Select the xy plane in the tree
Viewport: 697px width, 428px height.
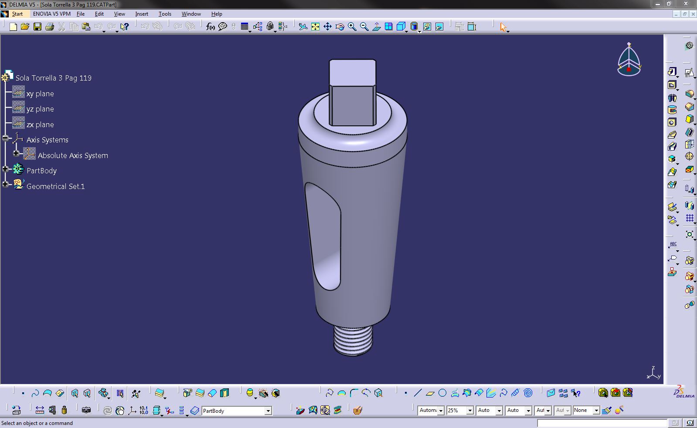(x=40, y=94)
